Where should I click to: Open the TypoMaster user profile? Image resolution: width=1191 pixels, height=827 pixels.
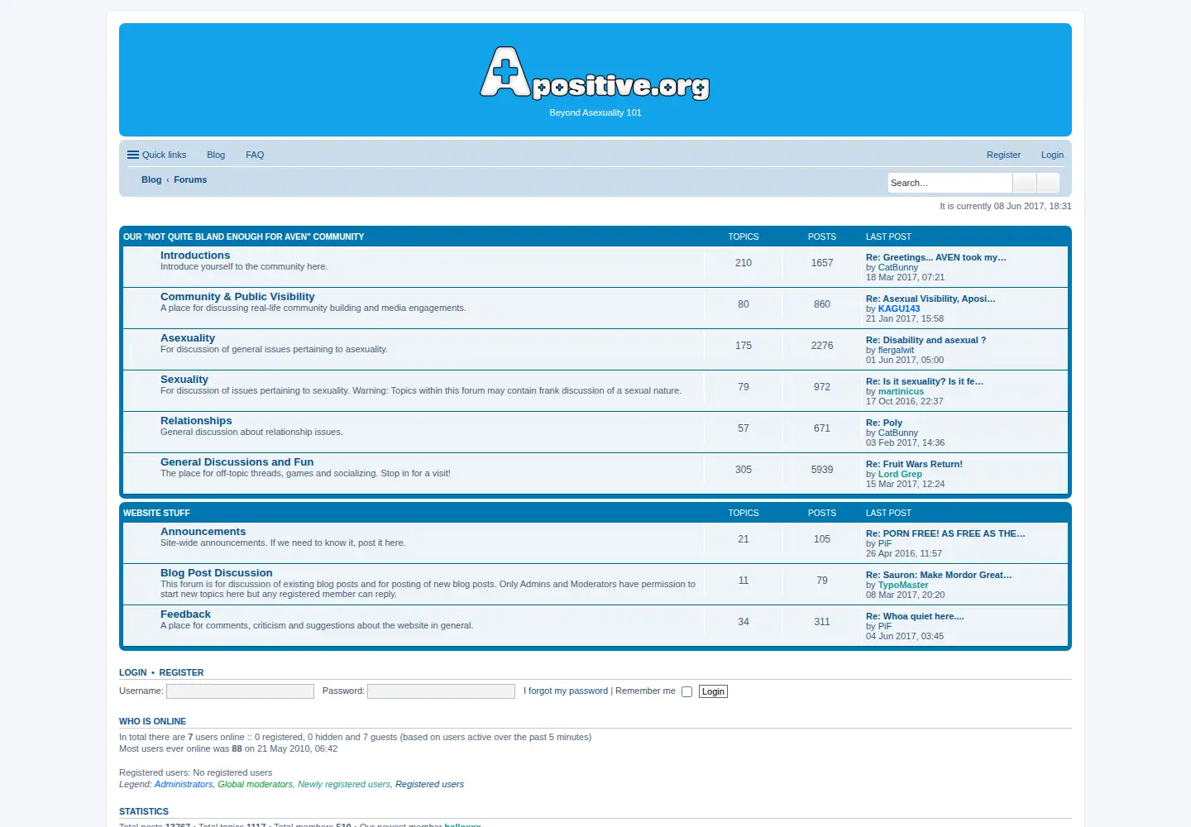[x=903, y=585]
